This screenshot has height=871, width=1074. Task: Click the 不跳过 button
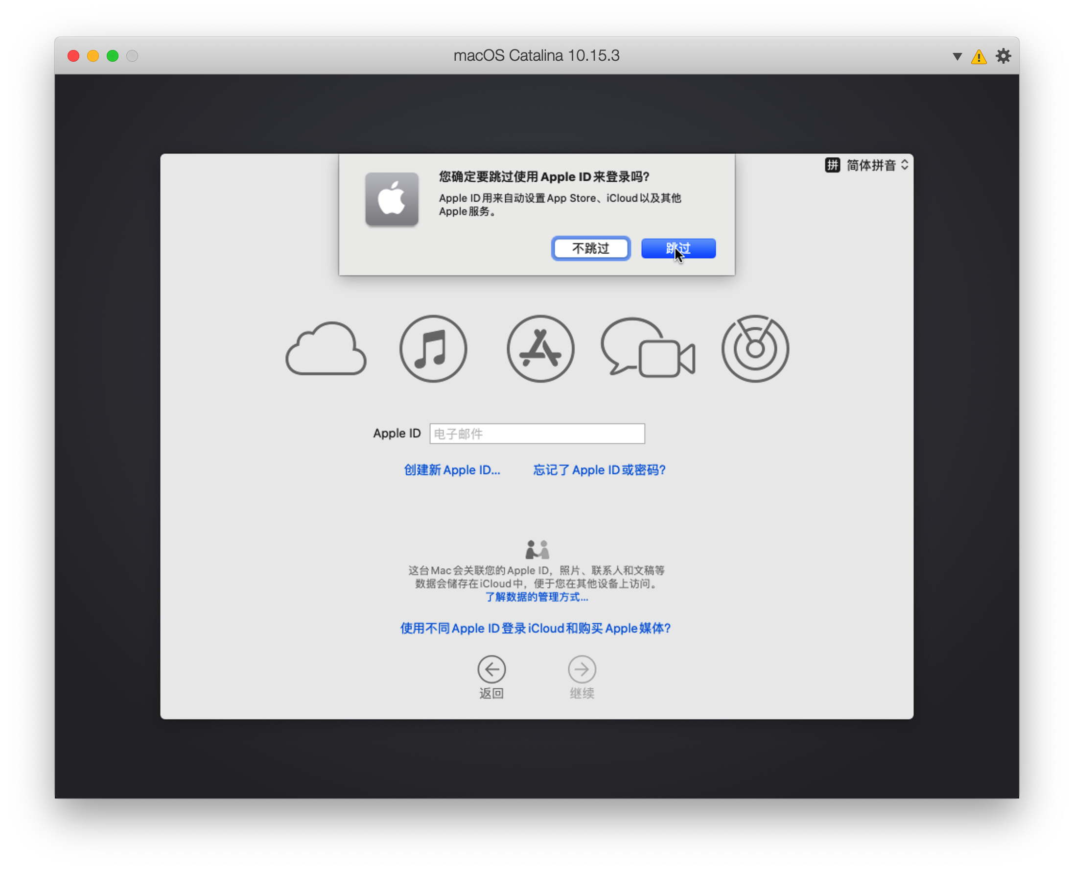pyautogui.click(x=591, y=248)
